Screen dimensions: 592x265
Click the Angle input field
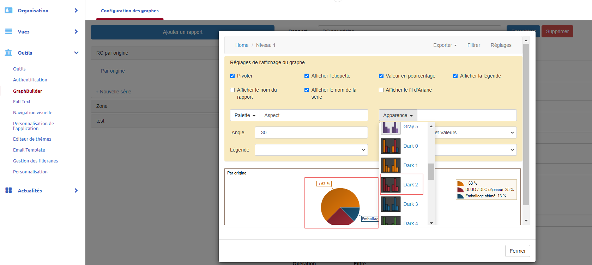click(311, 132)
